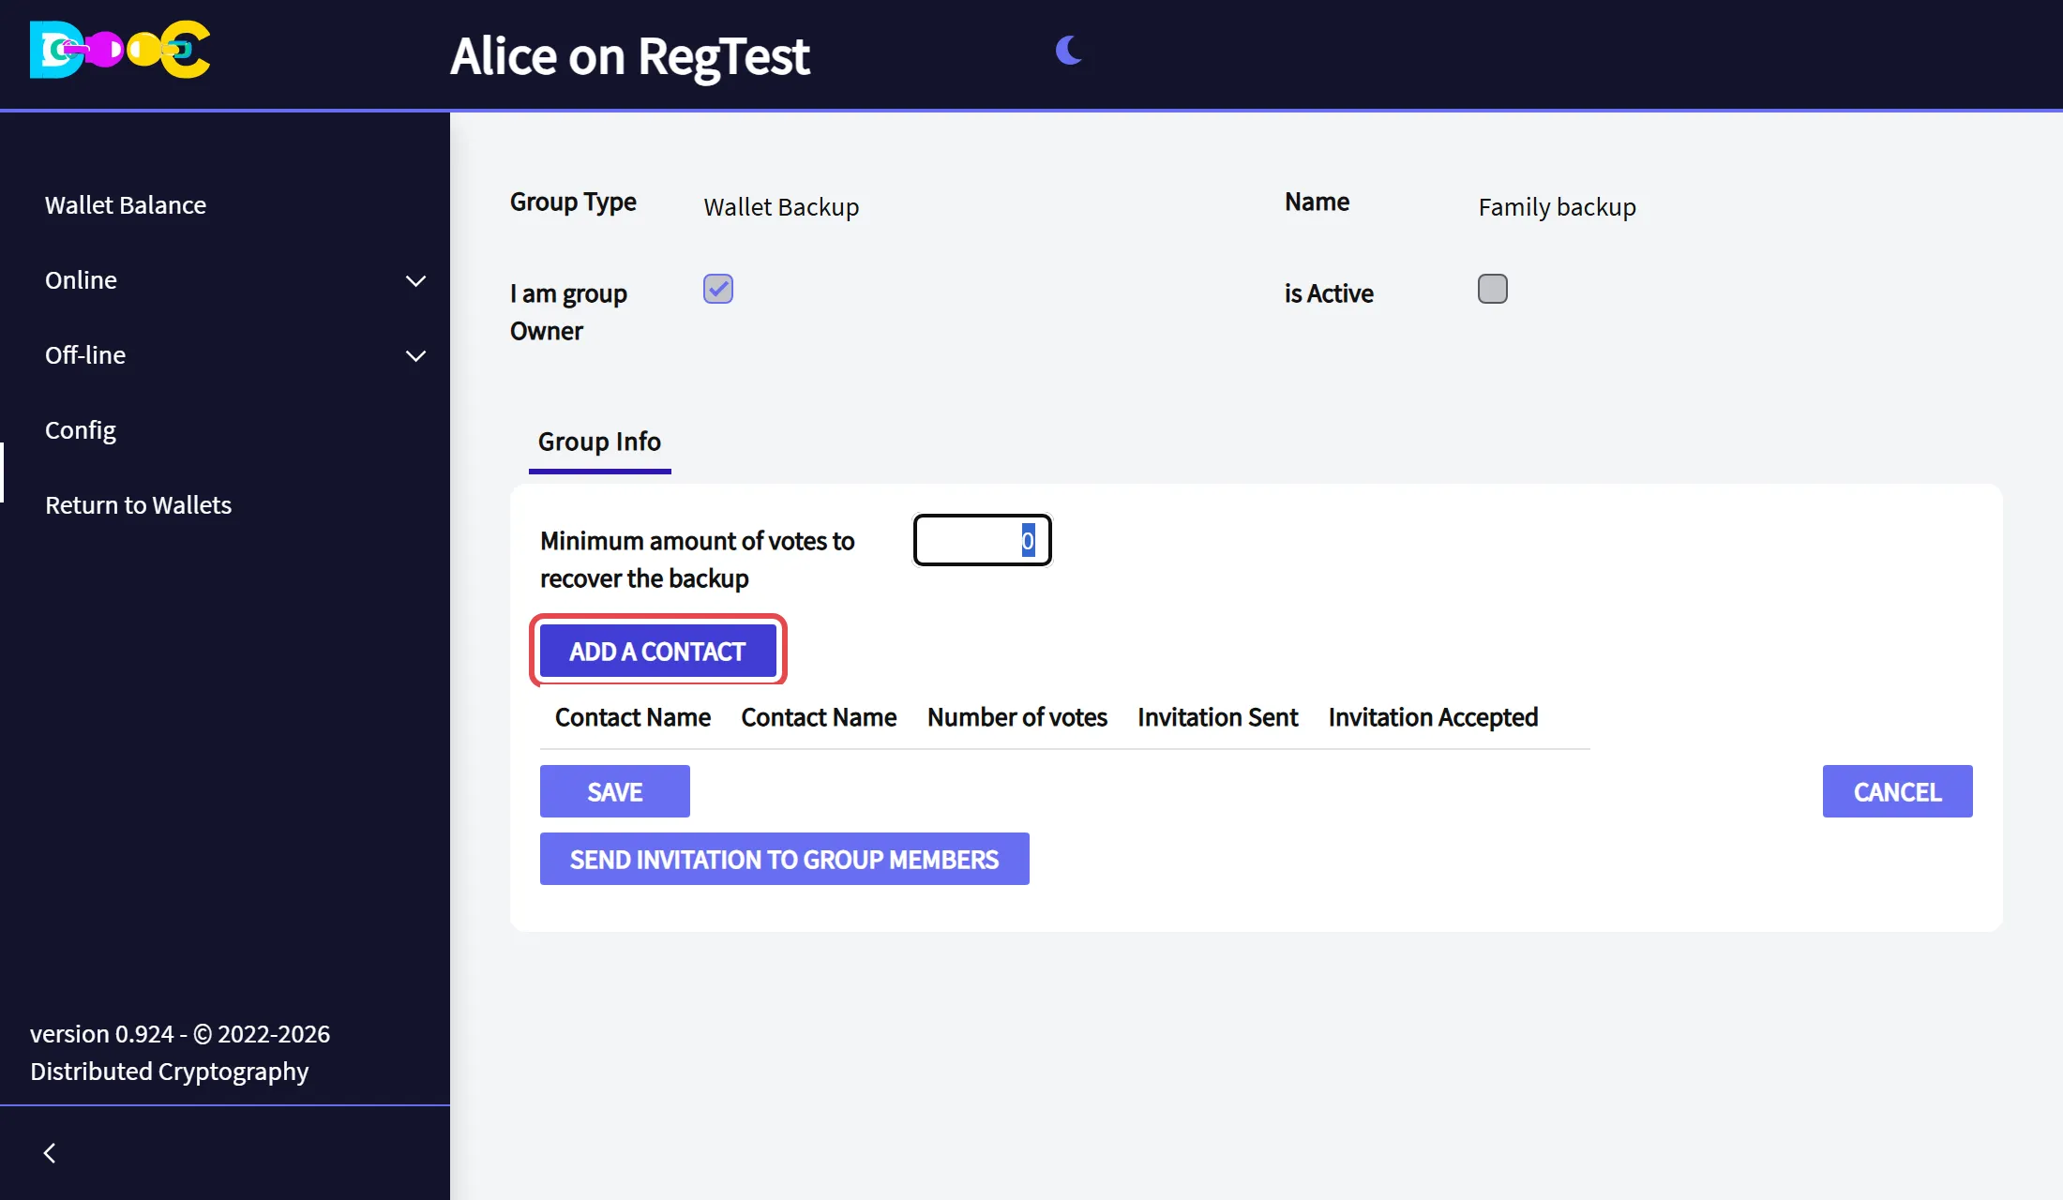Click the Alice on RegTest title

pyautogui.click(x=629, y=56)
